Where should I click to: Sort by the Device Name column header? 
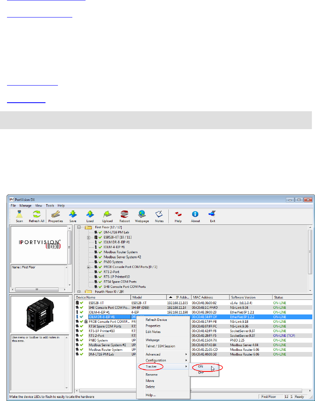click(103, 298)
